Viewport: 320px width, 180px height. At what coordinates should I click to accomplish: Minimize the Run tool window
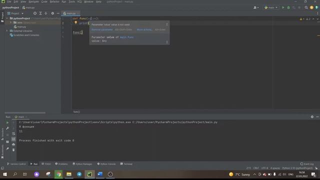[317, 116]
